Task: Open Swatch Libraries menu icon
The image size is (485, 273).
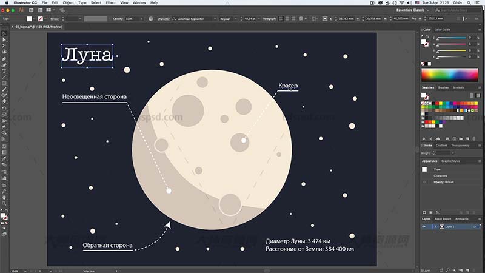Action: (424, 139)
